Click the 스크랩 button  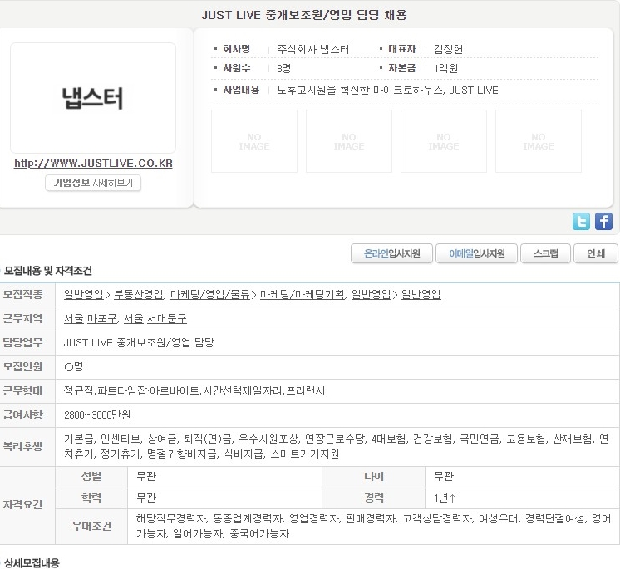click(546, 253)
